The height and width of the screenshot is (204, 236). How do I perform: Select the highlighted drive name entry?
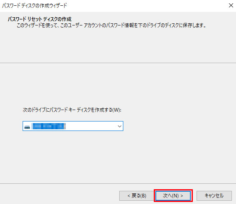coord(49,126)
